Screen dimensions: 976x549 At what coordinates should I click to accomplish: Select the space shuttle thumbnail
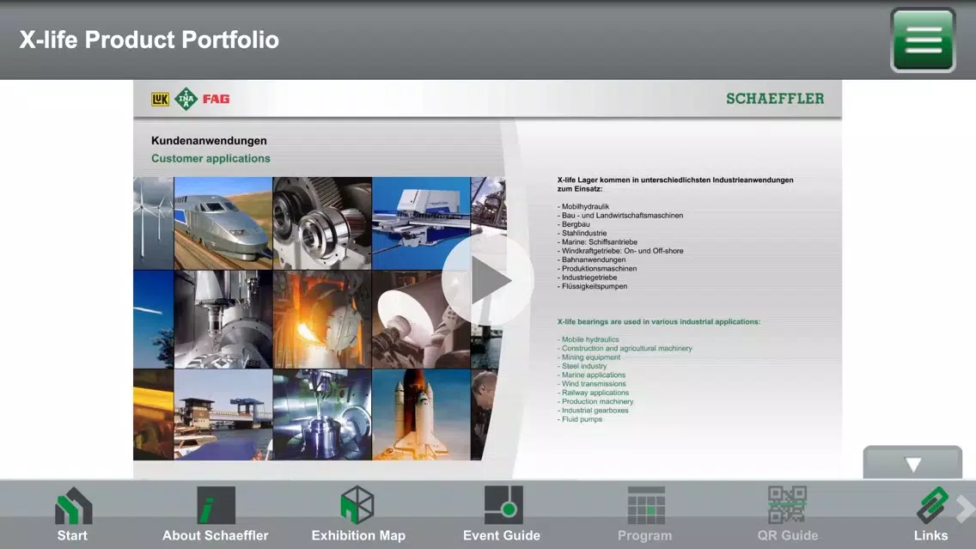click(x=421, y=415)
